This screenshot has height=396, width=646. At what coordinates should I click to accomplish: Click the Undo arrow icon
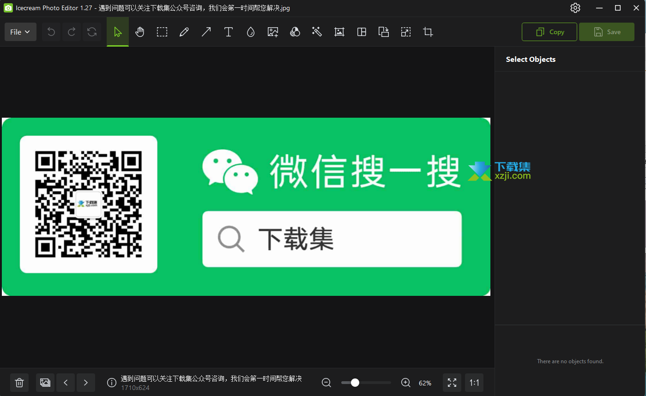51,32
